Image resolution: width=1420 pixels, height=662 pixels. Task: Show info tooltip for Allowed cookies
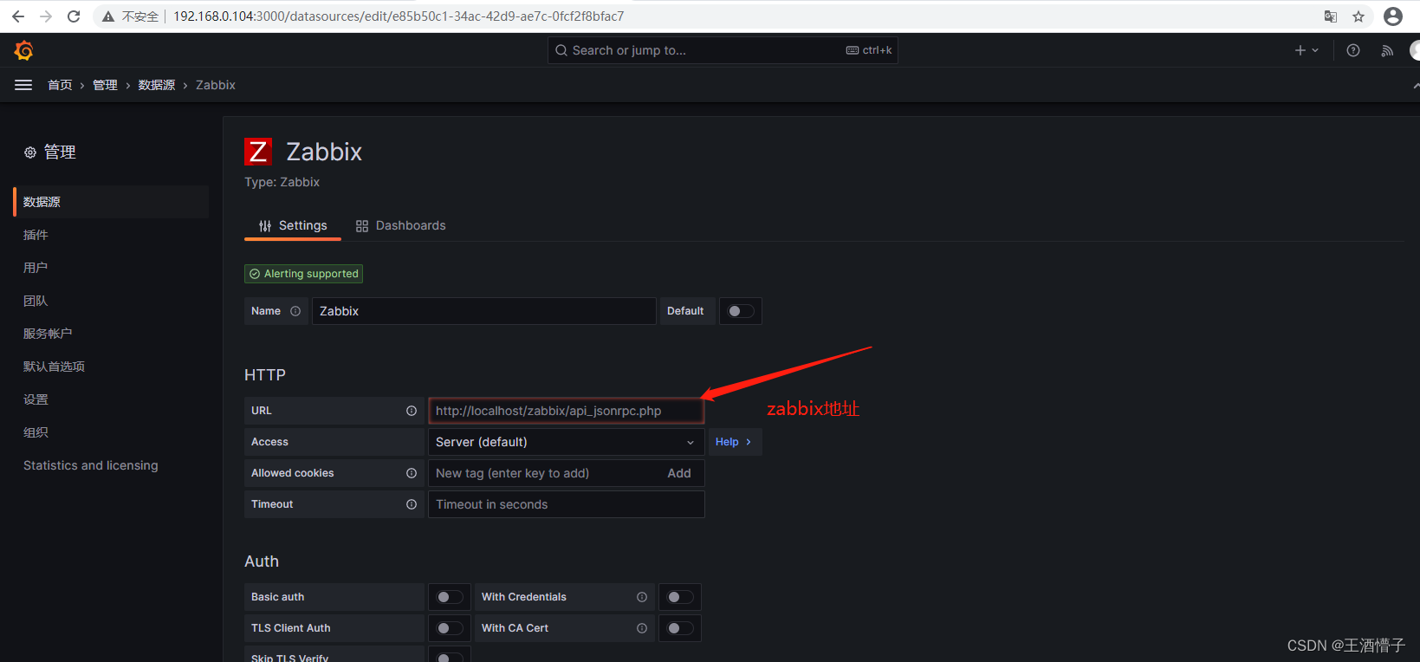click(x=412, y=473)
